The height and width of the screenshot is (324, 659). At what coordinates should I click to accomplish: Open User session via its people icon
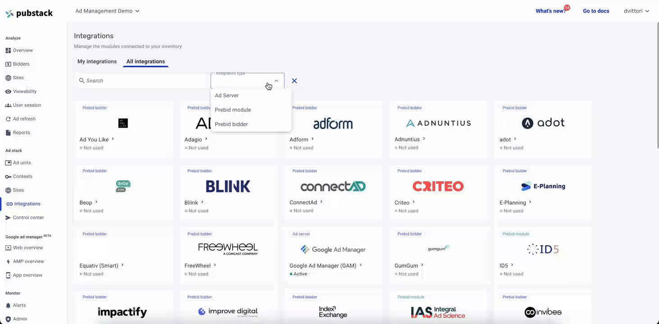point(8,105)
